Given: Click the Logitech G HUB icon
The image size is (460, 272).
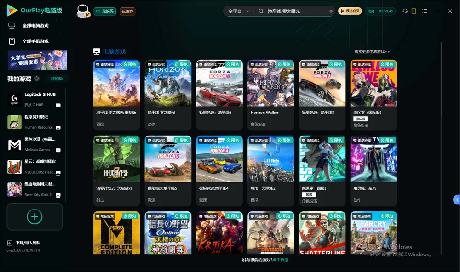Looking at the screenshot, I should coord(14,100).
